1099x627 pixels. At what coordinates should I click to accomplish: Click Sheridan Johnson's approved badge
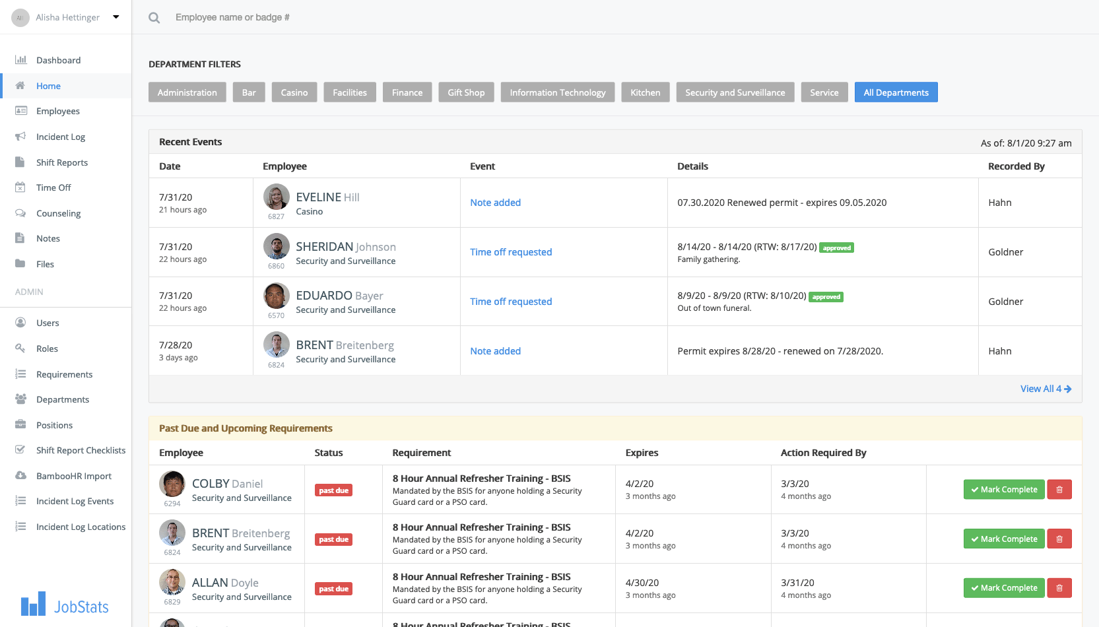click(836, 248)
